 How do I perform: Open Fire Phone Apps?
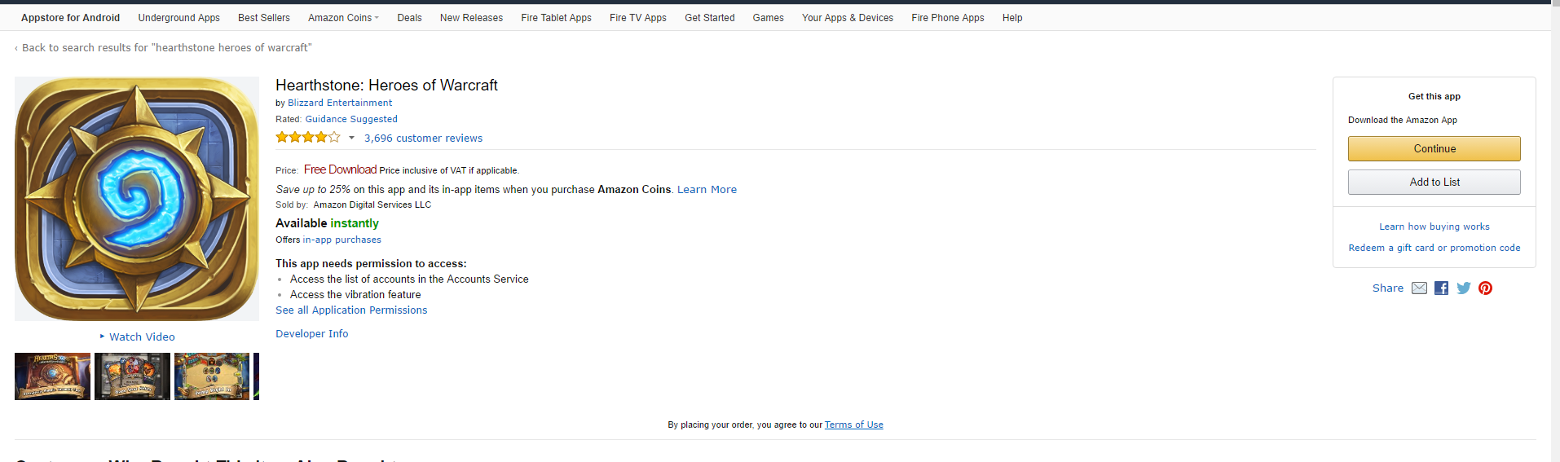[x=947, y=17]
